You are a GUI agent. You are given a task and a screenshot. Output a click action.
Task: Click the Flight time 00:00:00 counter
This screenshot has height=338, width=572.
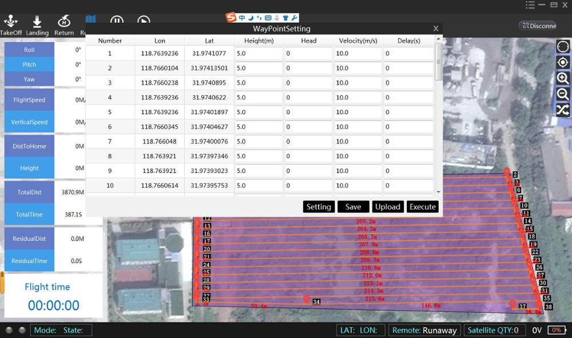click(54, 305)
